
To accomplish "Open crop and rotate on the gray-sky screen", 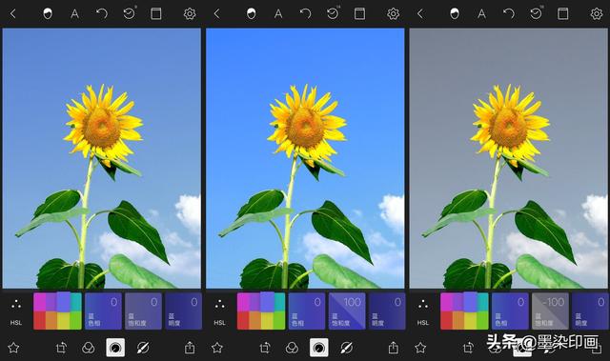I will 468,348.
